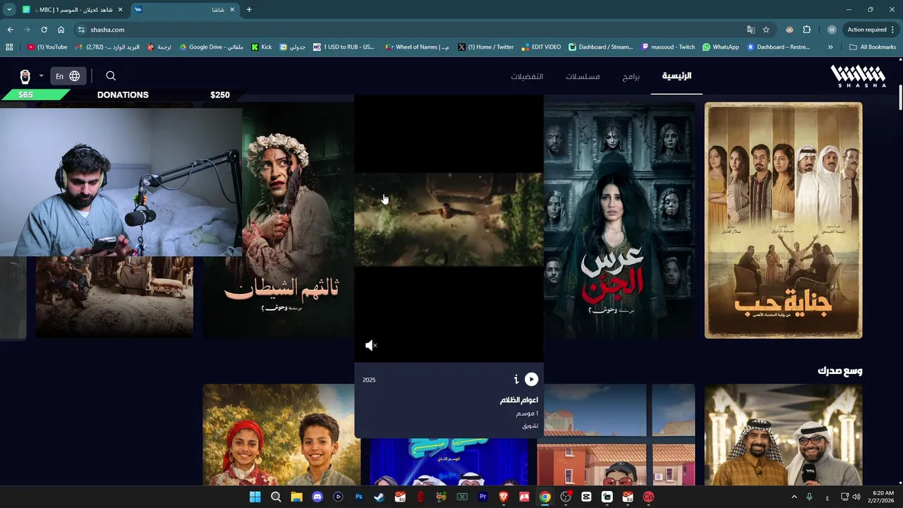
Task: Click the globe language icon
Action: click(x=75, y=75)
